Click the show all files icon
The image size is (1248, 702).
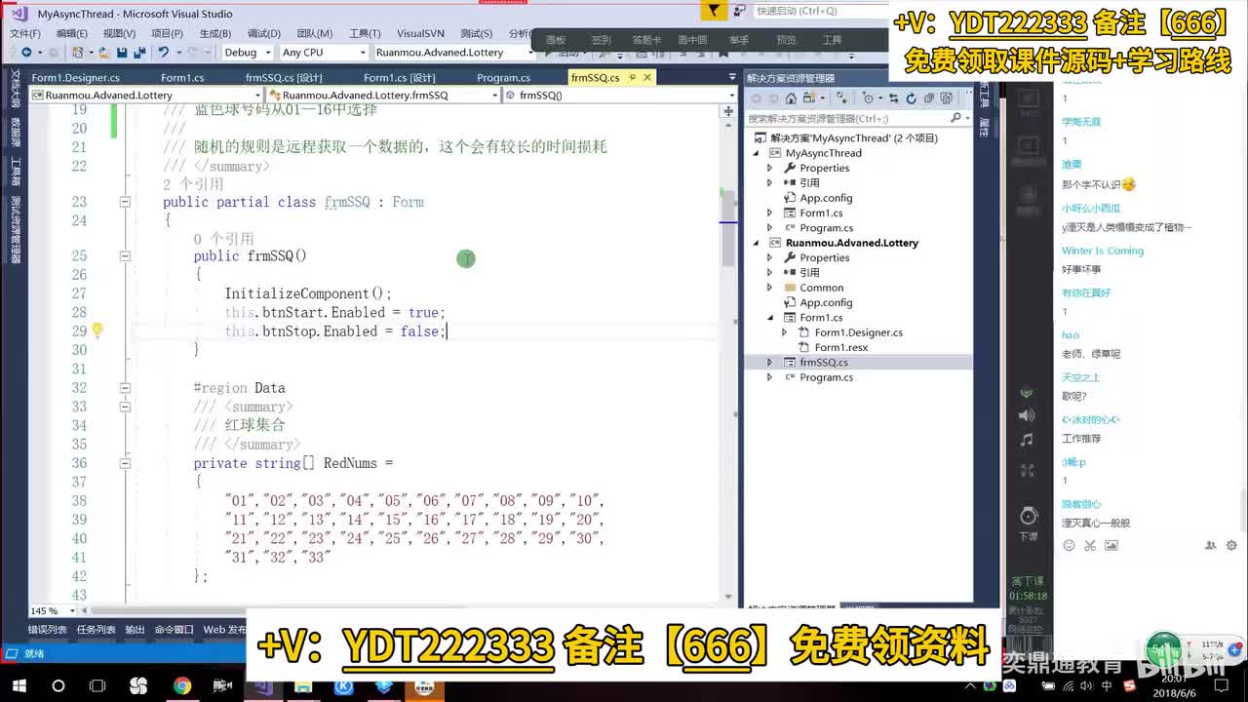(x=946, y=98)
